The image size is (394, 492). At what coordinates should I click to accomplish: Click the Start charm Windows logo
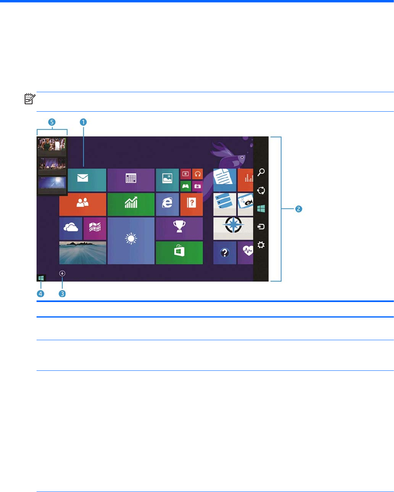261,209
